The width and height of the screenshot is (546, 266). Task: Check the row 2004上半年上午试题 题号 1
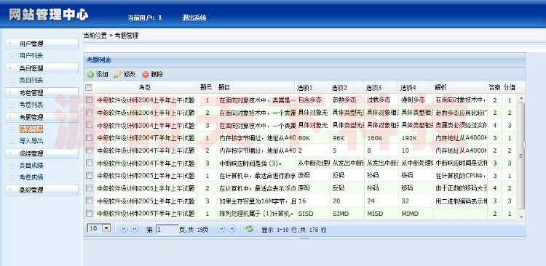click(89, 100)
